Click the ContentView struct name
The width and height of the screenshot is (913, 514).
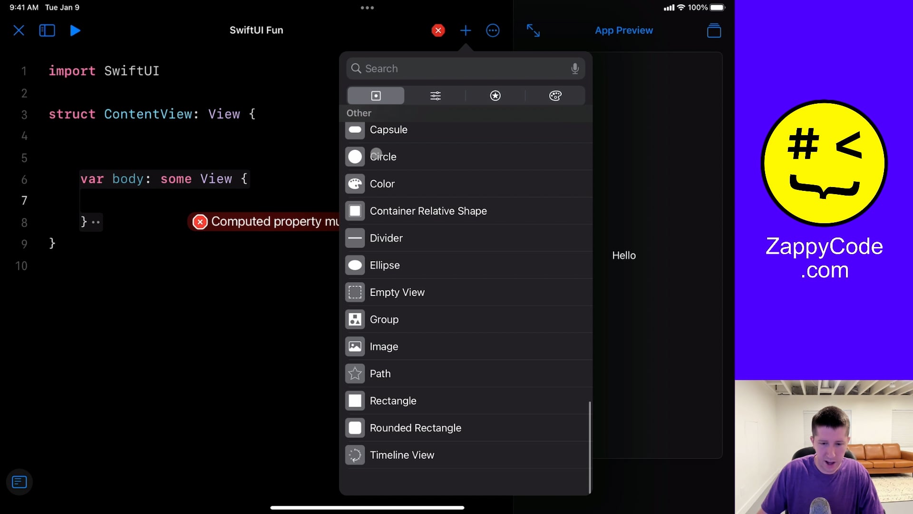tap(148, 114)
